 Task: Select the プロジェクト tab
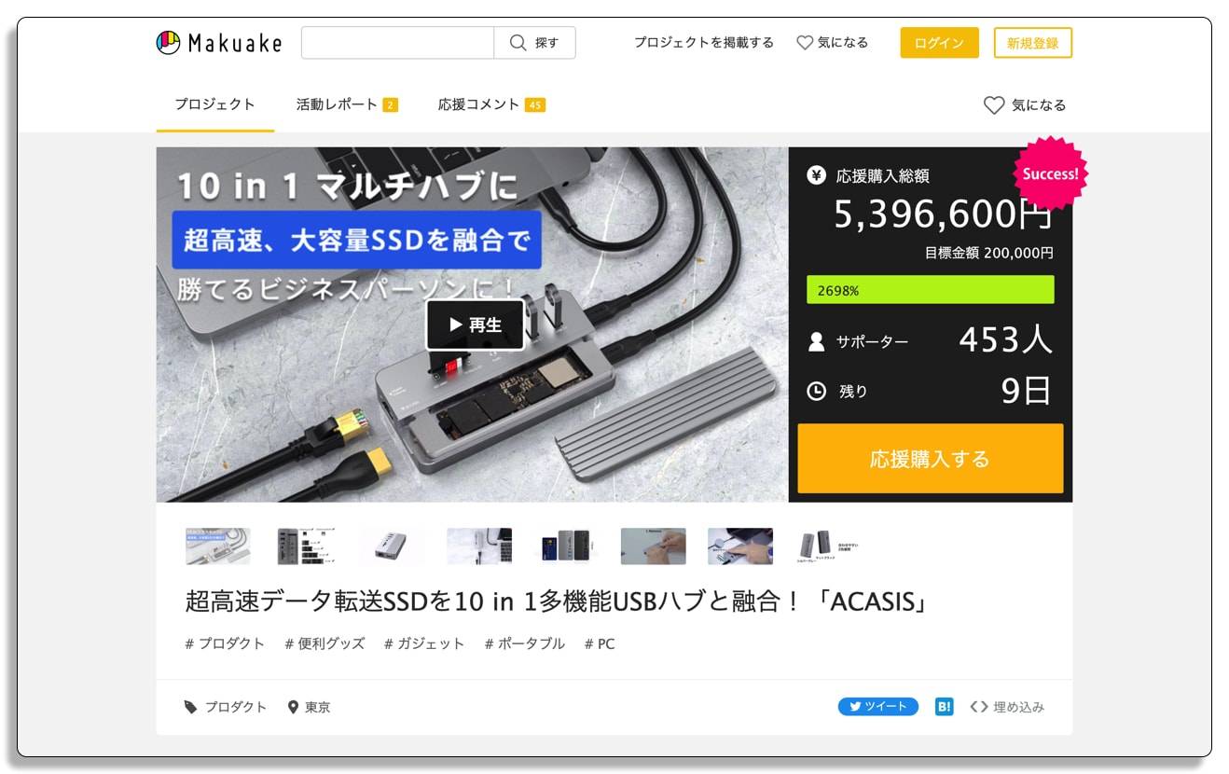[x=214, y=104]
